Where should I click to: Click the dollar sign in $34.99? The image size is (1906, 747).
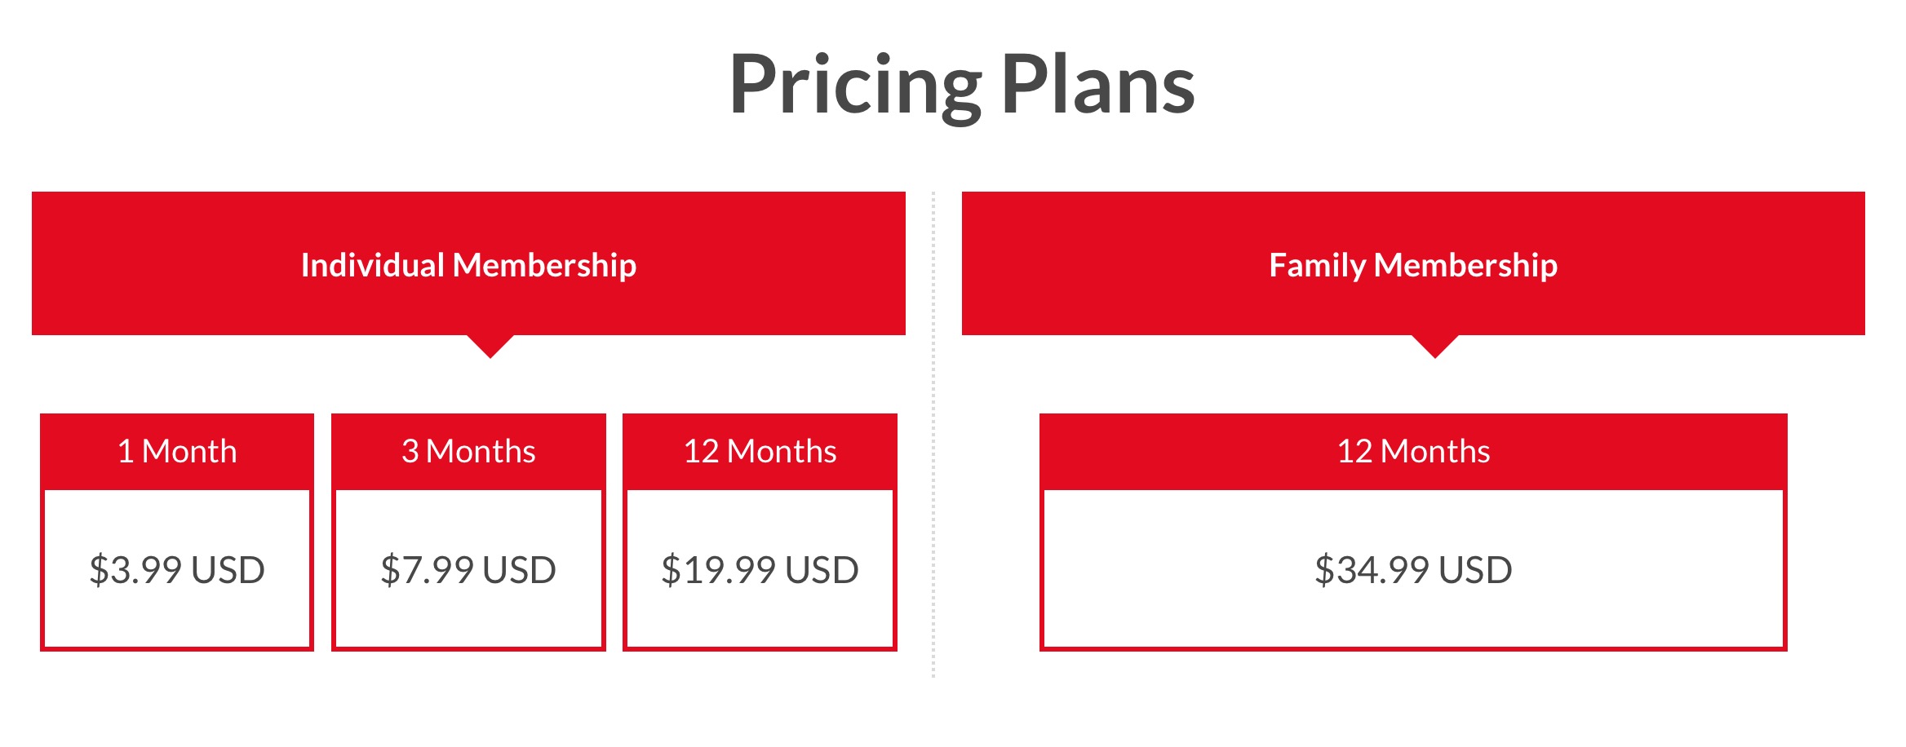[x=1323, y=569]
